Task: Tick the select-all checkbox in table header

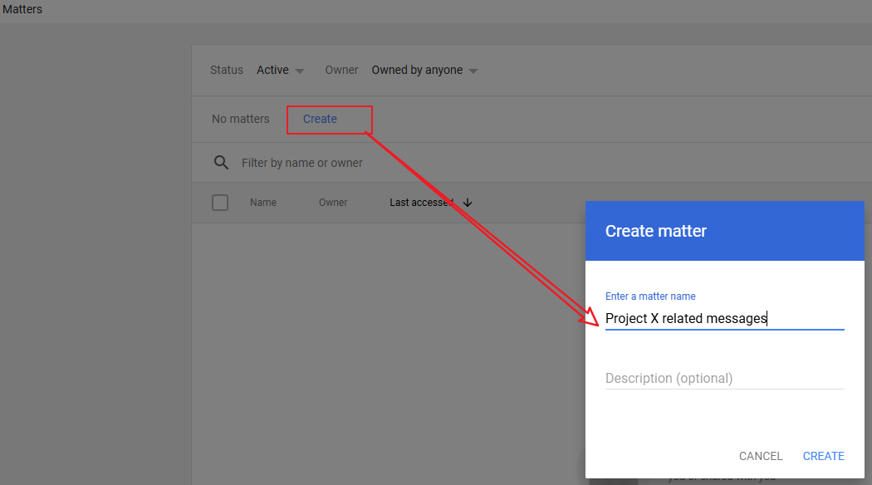Action: 220,203
